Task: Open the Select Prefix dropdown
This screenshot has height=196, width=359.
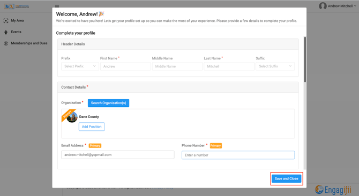Action: click(x=80, y=66)
